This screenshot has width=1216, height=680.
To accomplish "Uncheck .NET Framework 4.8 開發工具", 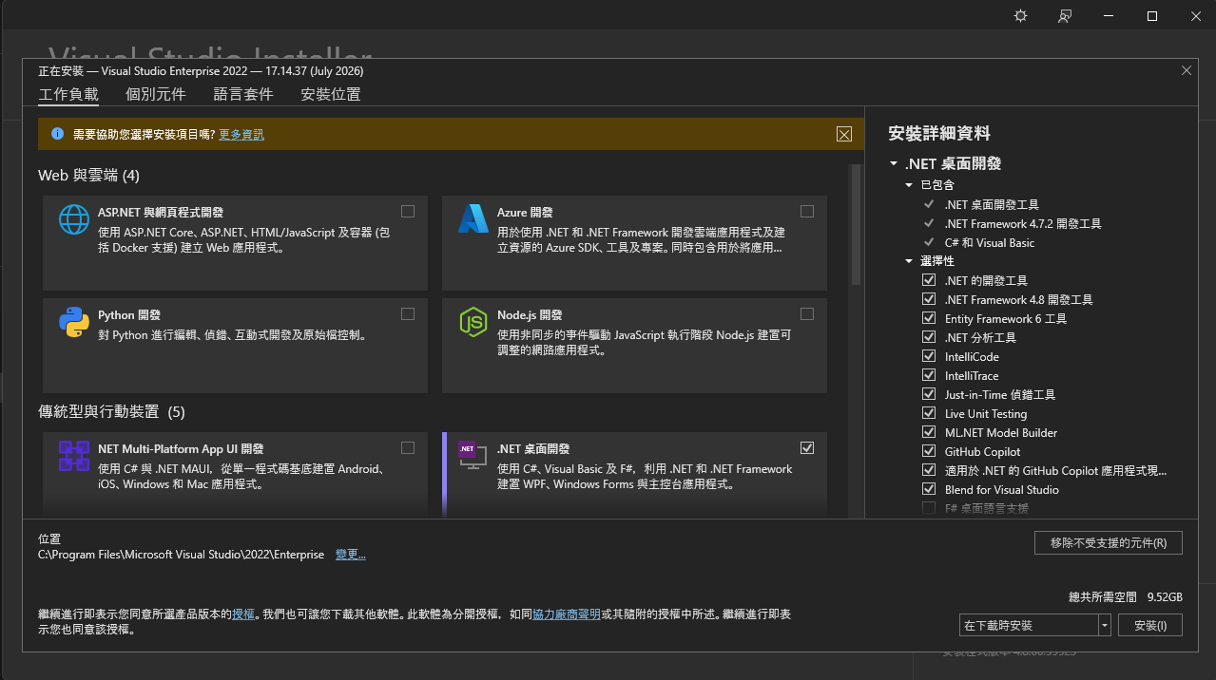I will 929,299.
